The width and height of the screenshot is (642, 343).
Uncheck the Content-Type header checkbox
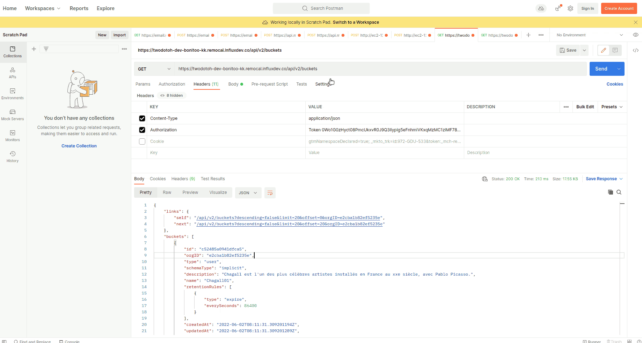pyautogui.click(x=142, y=118)
